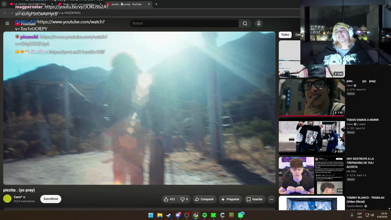Click the ESP LAA language indicator

[x=360, y=215]
